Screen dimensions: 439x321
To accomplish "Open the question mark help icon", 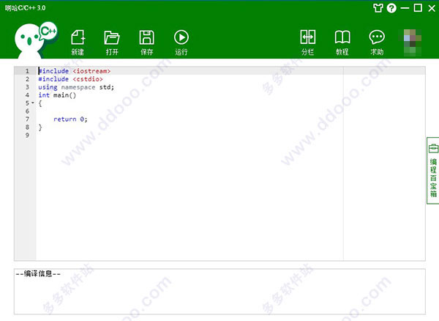I will click(391, 8).
